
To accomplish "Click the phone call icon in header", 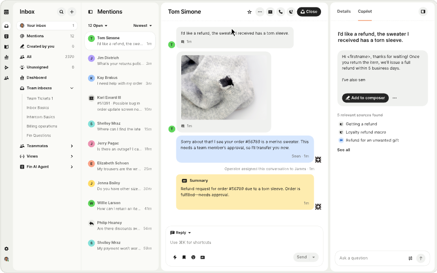I will click(281, 12).
